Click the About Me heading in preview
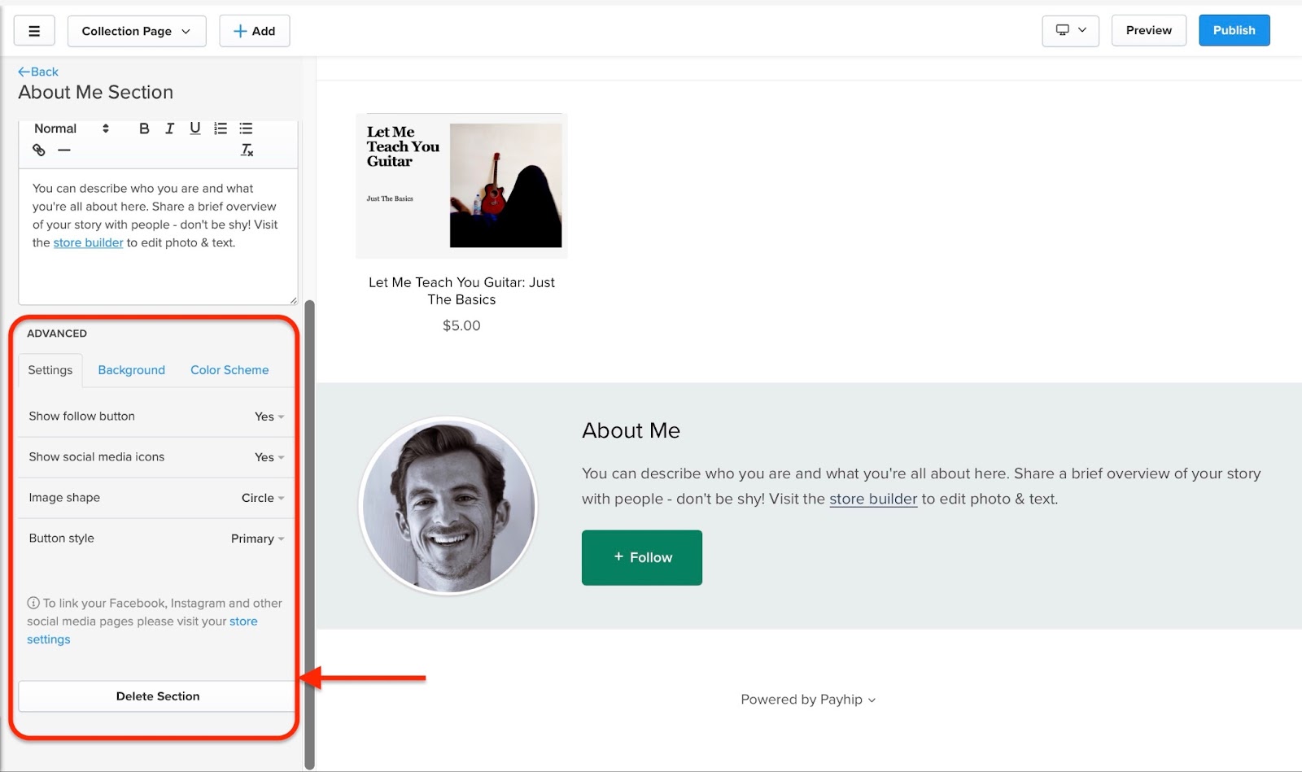 click(631, 430)
